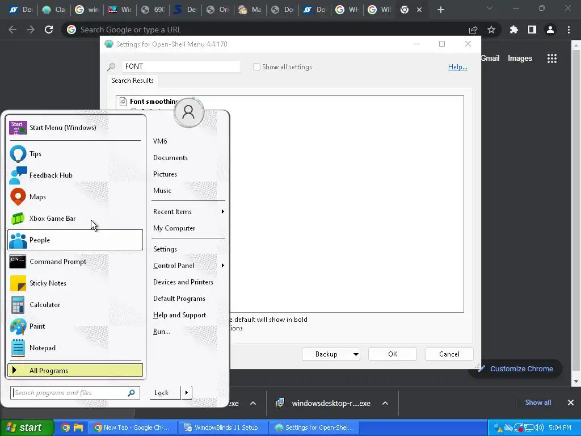
Task: Open new Chrome tab with plus button
Action: [440, 10]
